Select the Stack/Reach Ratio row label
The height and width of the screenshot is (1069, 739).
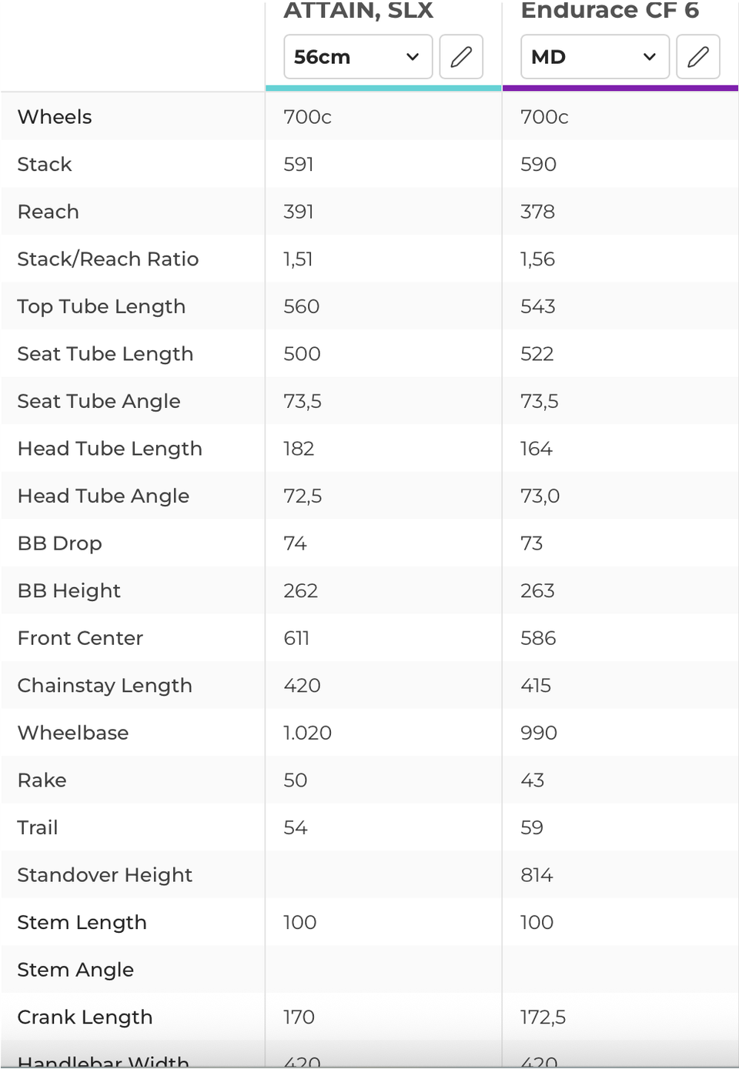click(x=108, y=259)
